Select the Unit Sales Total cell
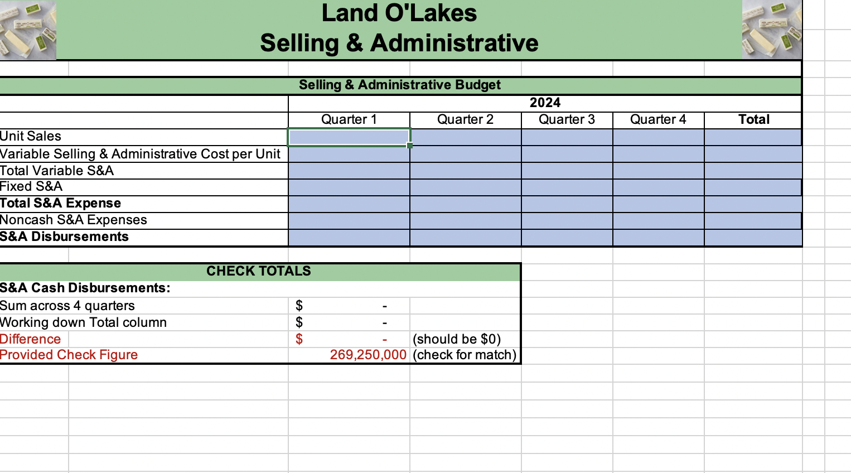The height and width of the screenshot is (473, 851). (x=753, y=137)
